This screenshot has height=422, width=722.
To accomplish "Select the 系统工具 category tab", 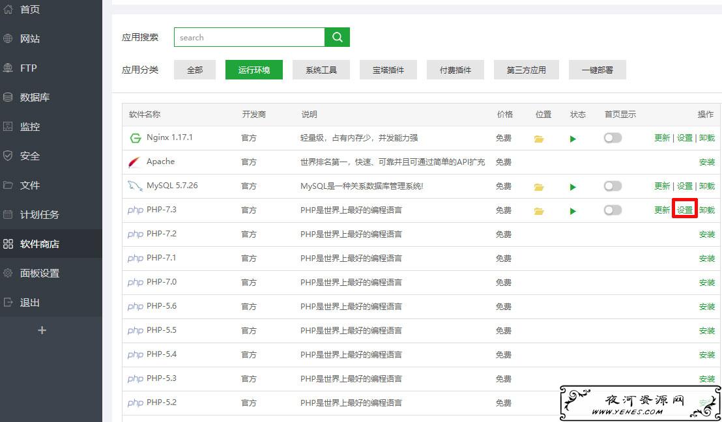I will (x=321, y=70).
